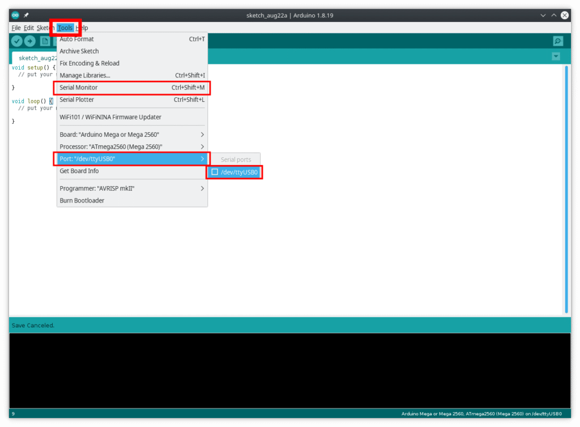This screenshot has width=580, height=427.
Task: Click the window keep-above caret button
Action: [x=554, y=15]
